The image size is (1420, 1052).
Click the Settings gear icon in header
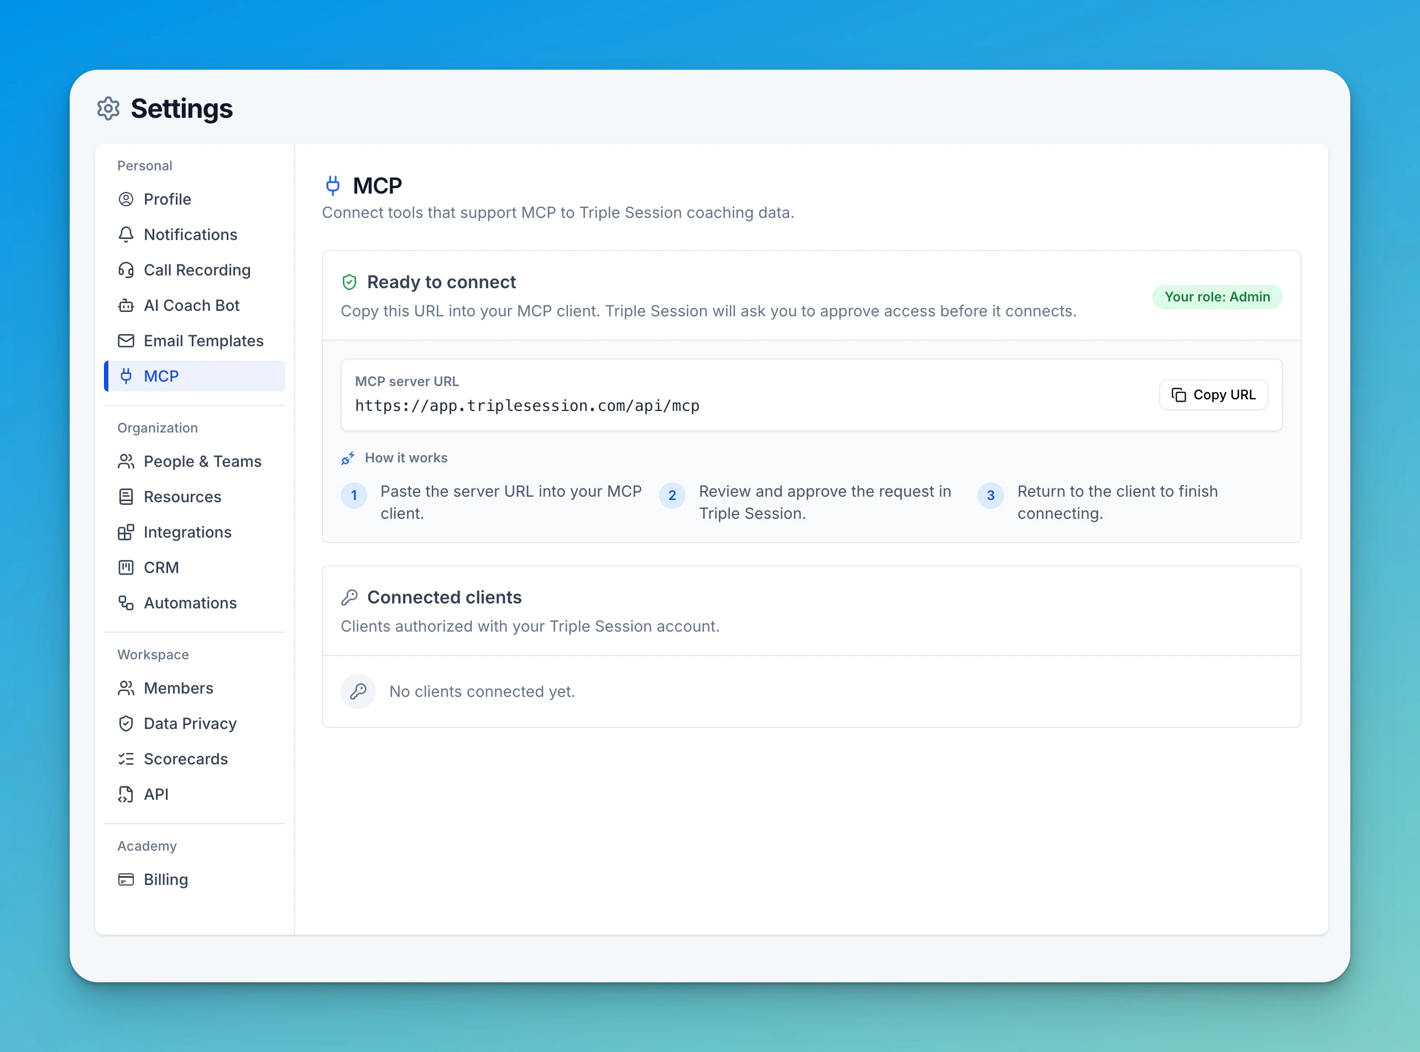pyautogui.click(x=108, y=108)
